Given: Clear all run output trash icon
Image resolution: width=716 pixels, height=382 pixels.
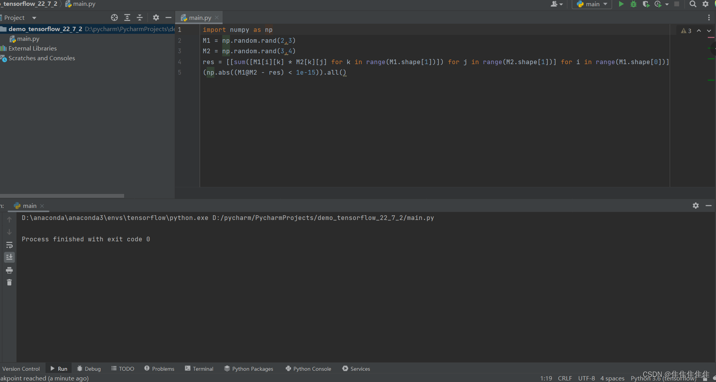Looking at the screenshot, I should (x=9, y=283).
